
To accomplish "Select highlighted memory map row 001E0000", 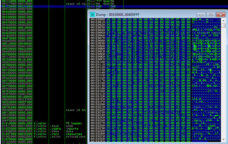I will pyautogui.click(x=114, y=6).
